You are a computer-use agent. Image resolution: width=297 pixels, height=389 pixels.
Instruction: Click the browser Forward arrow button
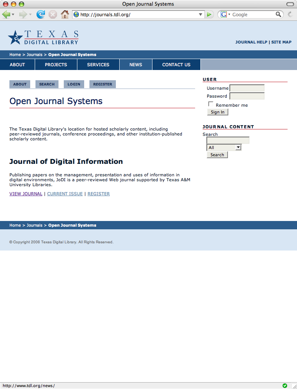(x=23, y=14)
